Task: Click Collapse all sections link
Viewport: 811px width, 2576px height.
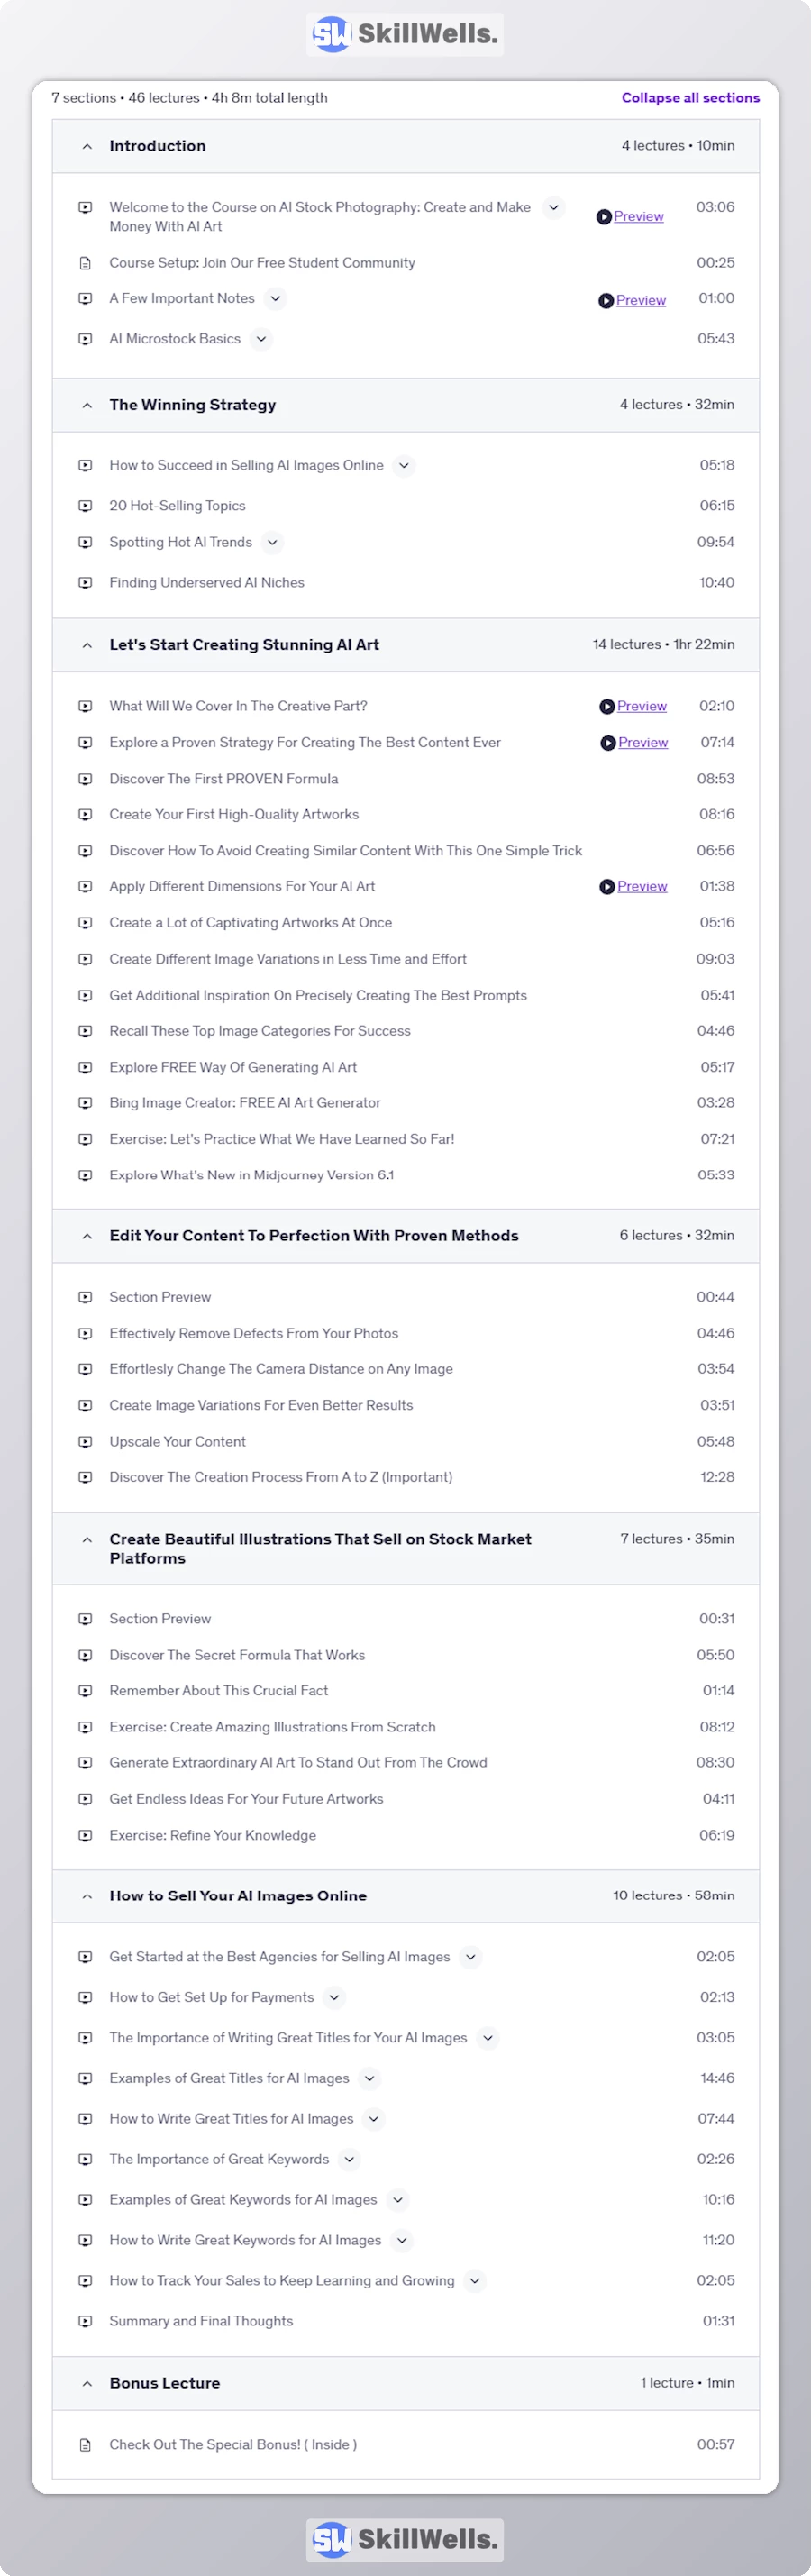Action: (690, 98)
